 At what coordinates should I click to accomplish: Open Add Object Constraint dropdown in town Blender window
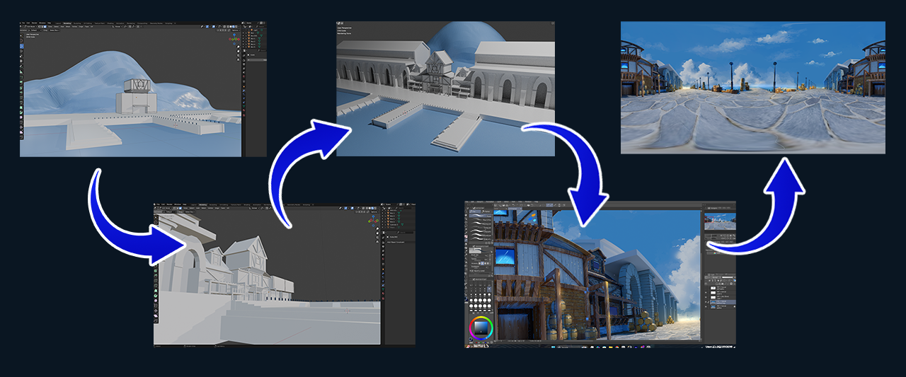click(400, 242)
